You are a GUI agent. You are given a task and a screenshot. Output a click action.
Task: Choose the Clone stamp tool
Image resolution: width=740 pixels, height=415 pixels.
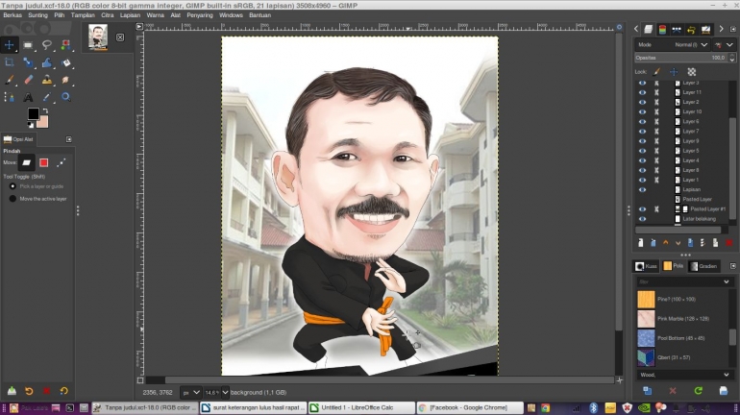(47, 80)
